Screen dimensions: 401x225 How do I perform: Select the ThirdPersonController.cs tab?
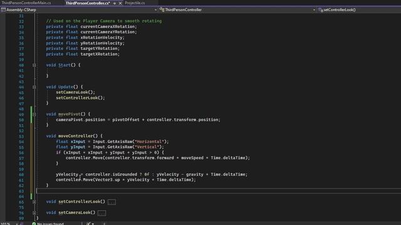[88, 3]
